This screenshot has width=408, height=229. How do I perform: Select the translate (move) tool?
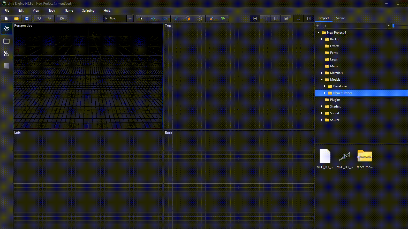153,18
